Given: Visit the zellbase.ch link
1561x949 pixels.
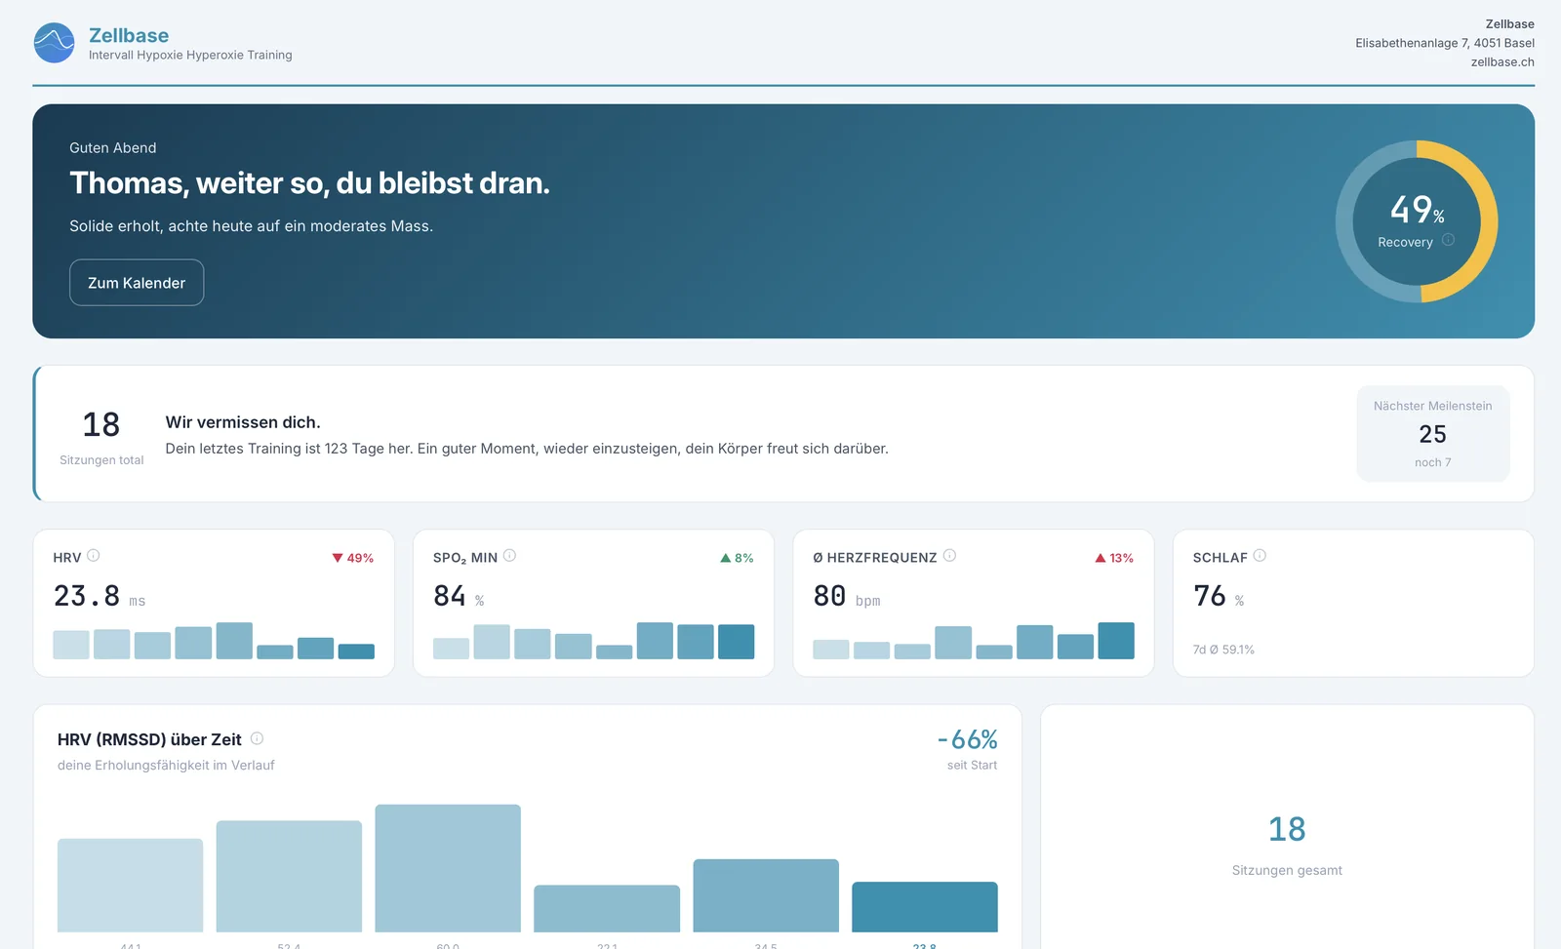Looking at the screenshot, I should (1502, 62).
